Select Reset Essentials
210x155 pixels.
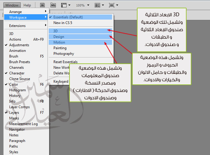80,62
